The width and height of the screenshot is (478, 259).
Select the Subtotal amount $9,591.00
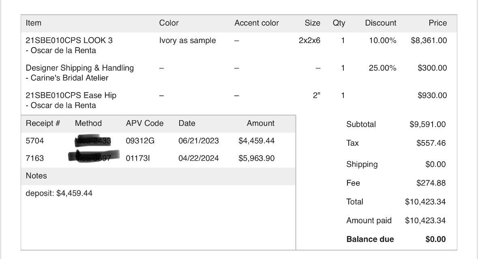[x=427, y=124]
